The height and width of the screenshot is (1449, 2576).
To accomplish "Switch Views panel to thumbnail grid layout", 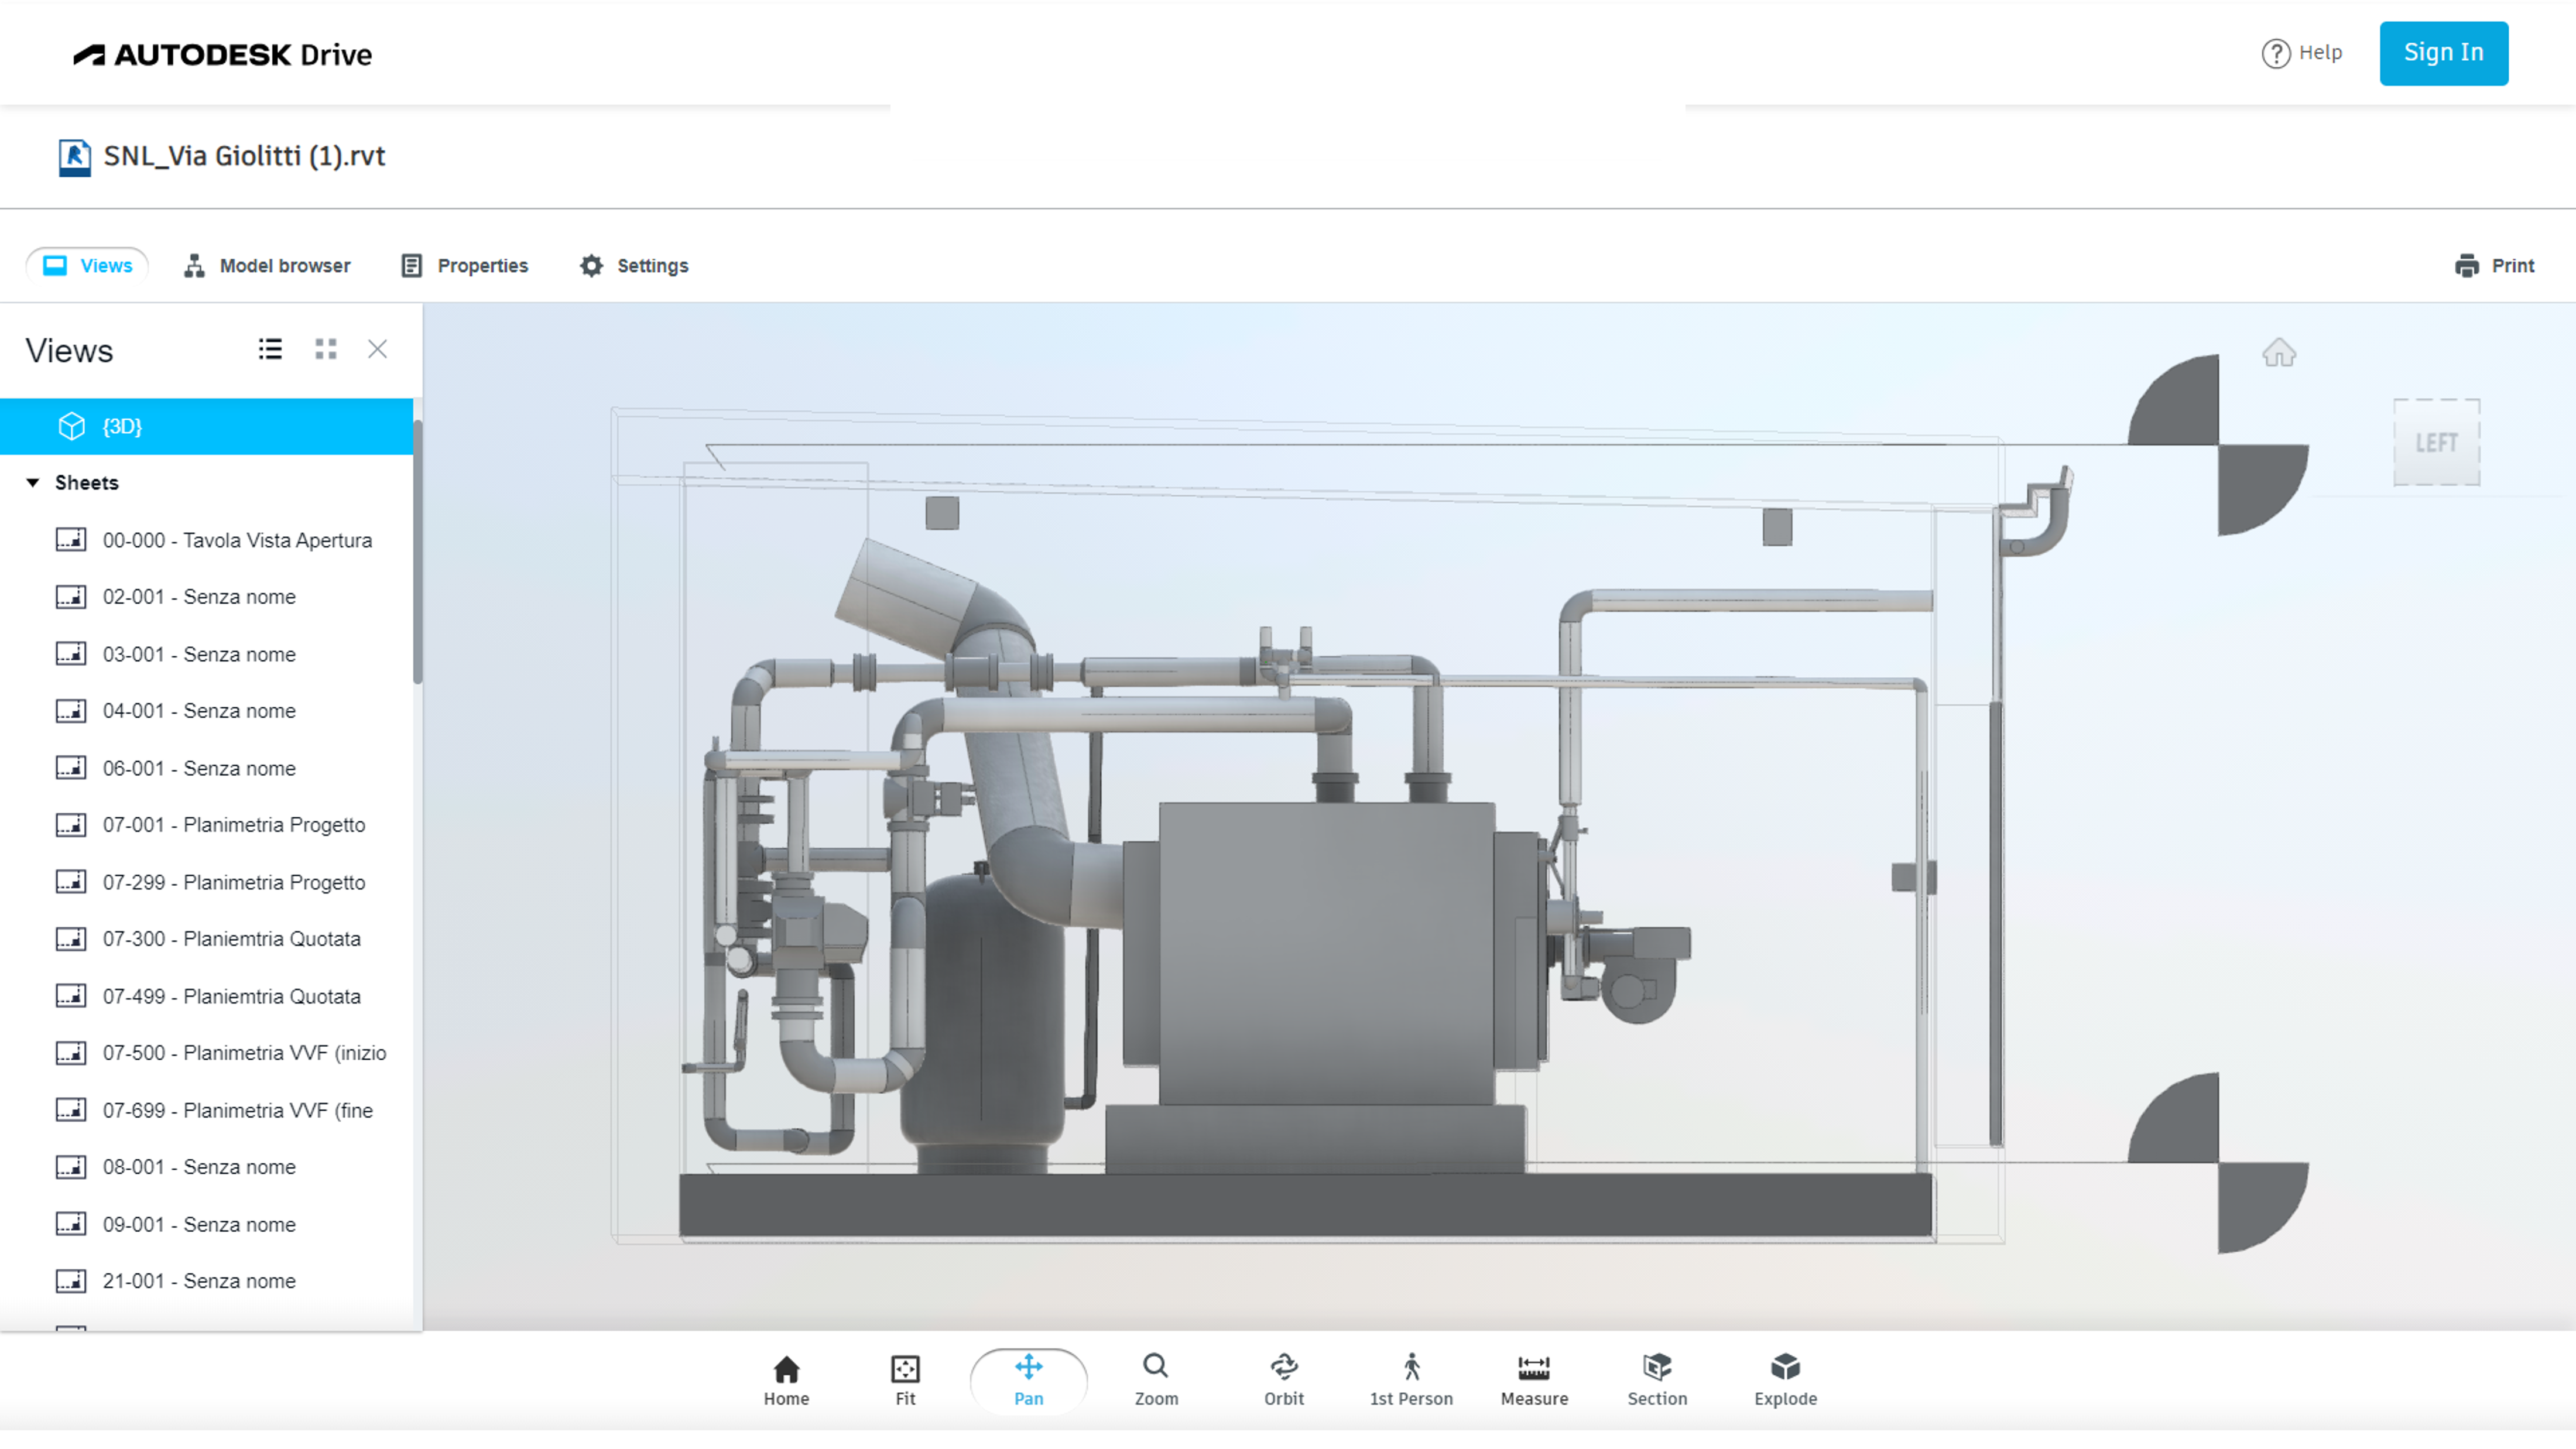I will click(x=326, y=349).
